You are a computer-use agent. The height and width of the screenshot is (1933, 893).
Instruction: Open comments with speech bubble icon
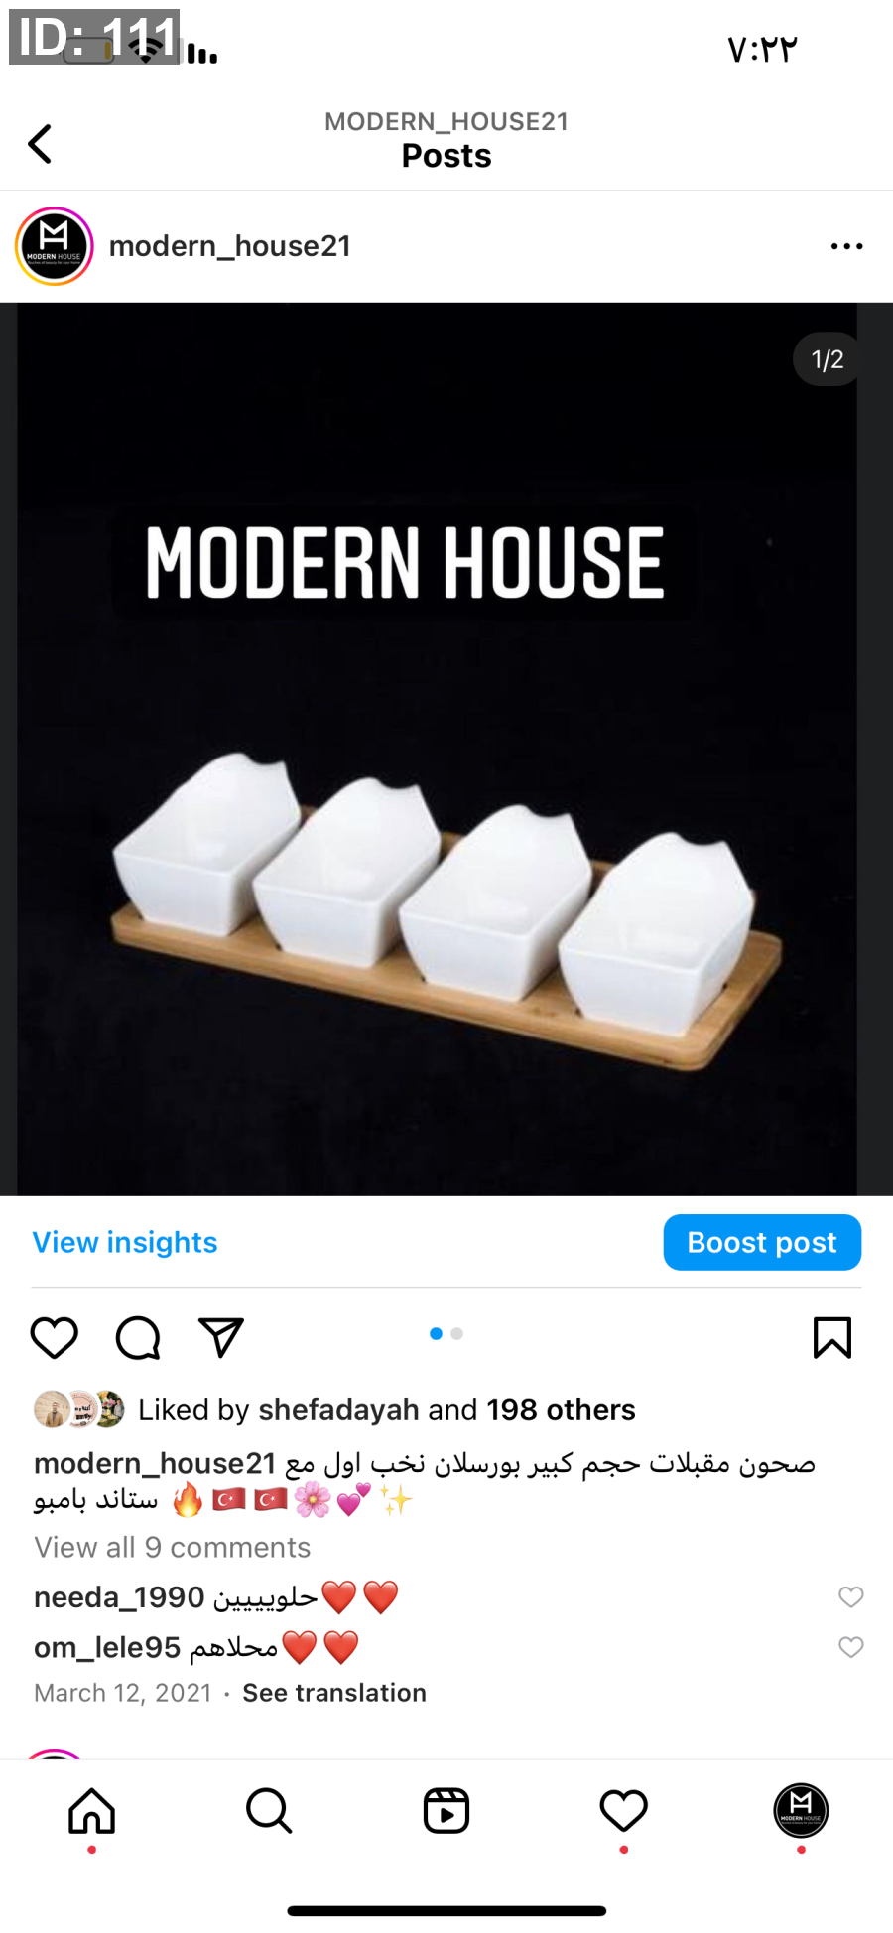[138, 1337]
